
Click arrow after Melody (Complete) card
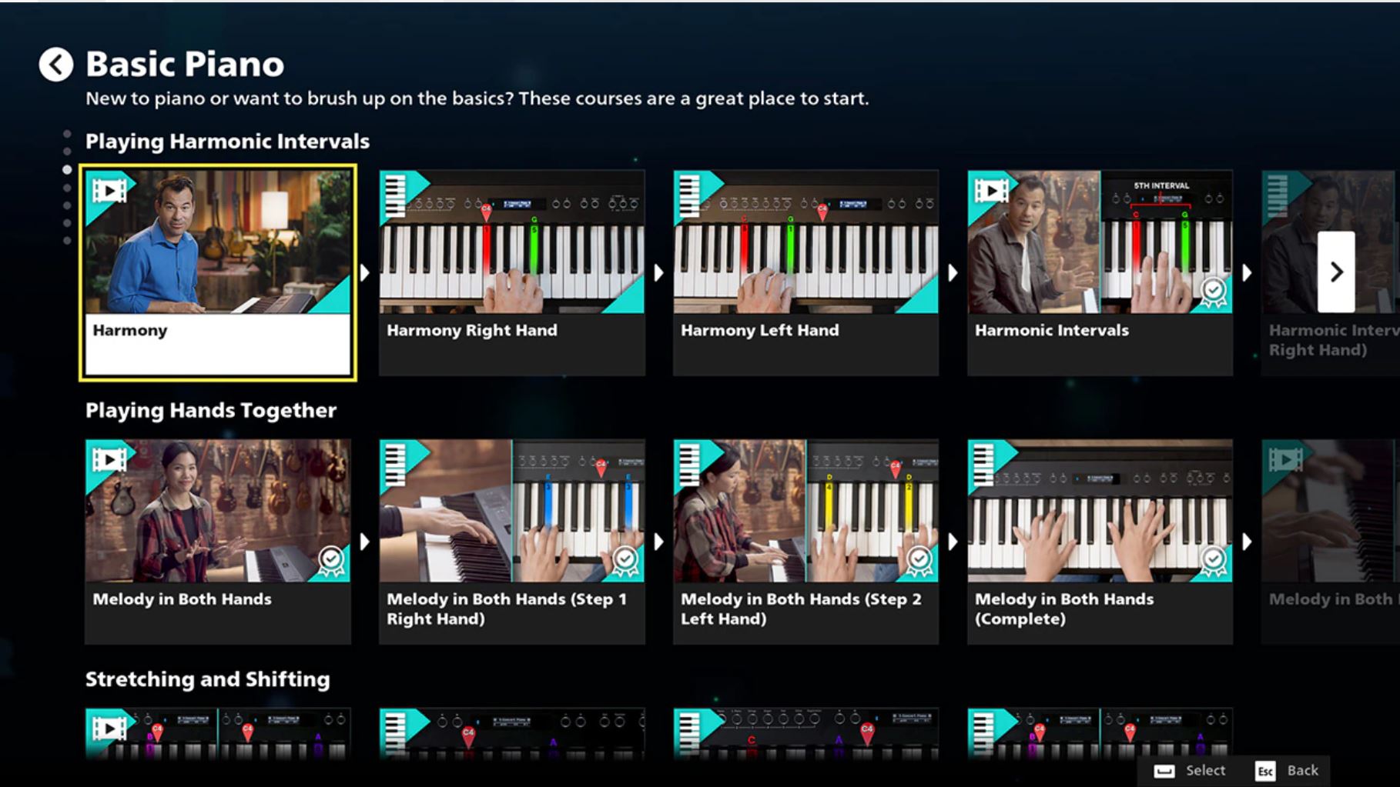click(x=1248, y=542)
